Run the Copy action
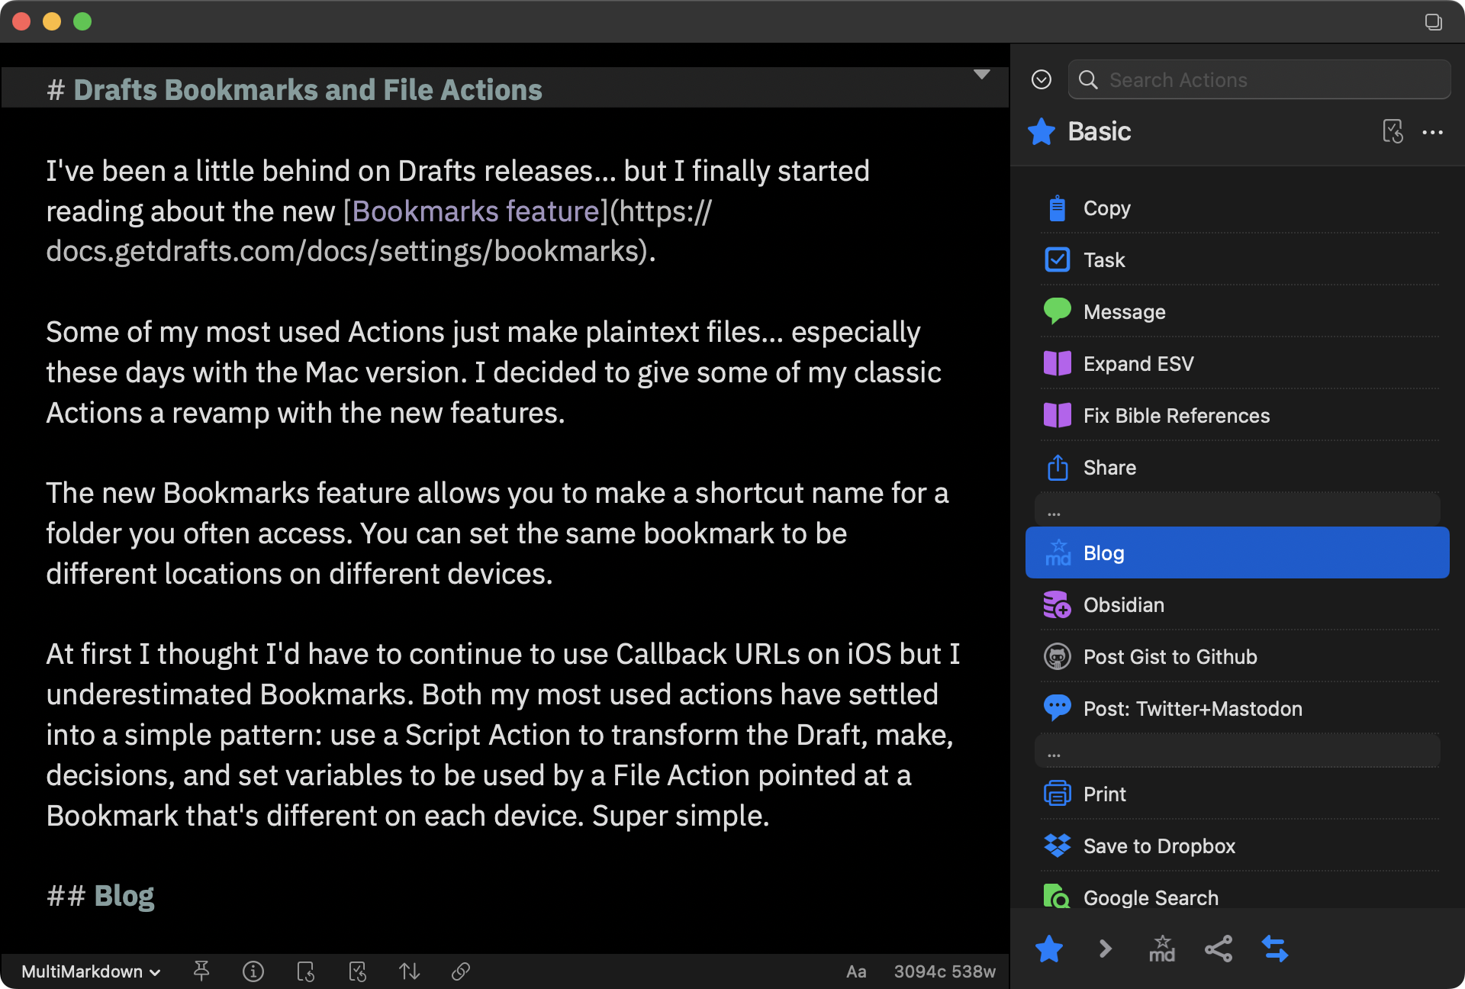1465x989 pixels. (x=1237, y=208)
